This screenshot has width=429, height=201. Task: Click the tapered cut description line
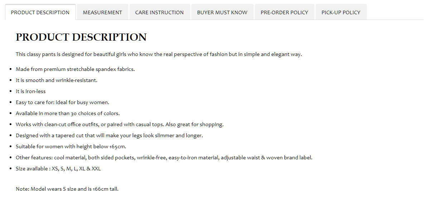pyautogui.click(x=109, y=135)
